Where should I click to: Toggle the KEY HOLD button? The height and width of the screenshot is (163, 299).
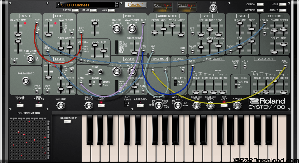pyautogui.click(x=224, y=106)
